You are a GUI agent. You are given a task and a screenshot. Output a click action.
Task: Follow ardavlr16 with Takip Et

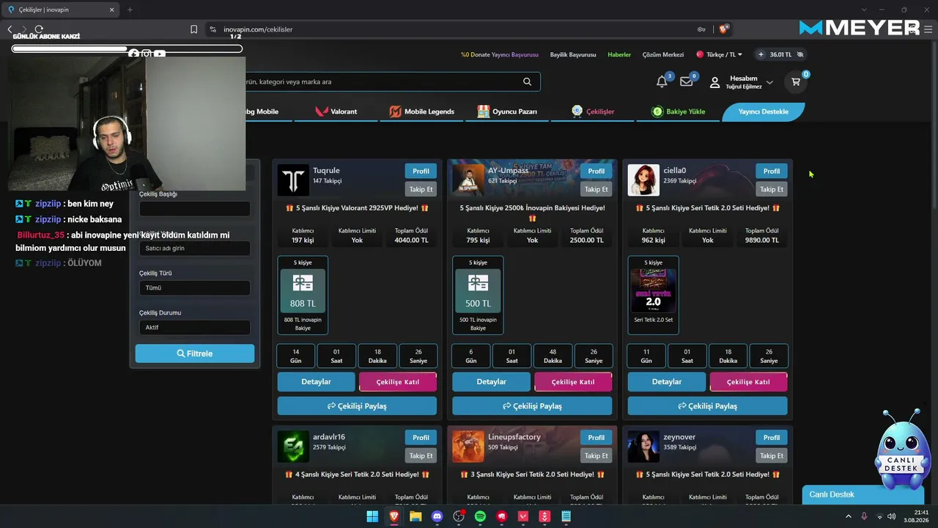pyautogui.click(x=421, y=455)
